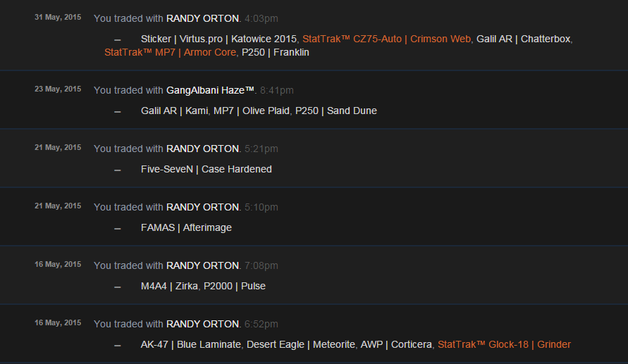Click P250 | Sand Dune item

[336, 111]
